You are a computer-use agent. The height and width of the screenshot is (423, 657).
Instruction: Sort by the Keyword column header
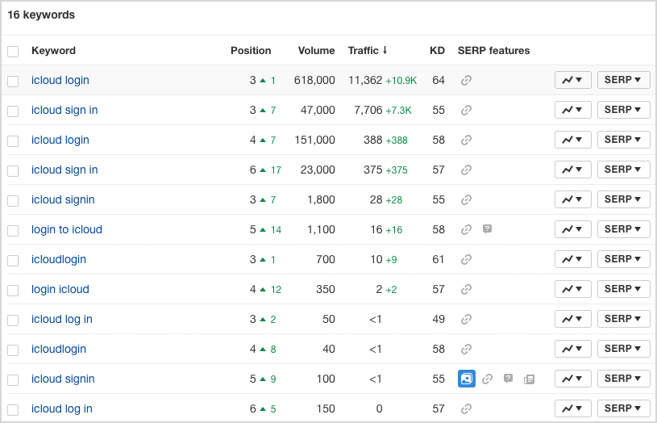pyautogui.click(x=54, y=51)
